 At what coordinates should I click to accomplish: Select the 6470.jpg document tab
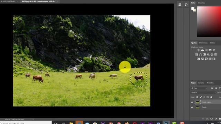(39, 1)
